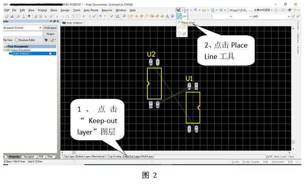Screen dimensions: 304x184
Task: Collapse the Source Documents tree node
Action: [5, 50]
